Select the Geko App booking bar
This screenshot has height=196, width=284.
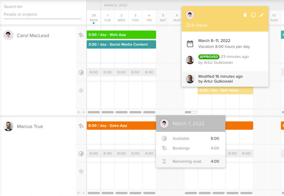click(121, 126)
